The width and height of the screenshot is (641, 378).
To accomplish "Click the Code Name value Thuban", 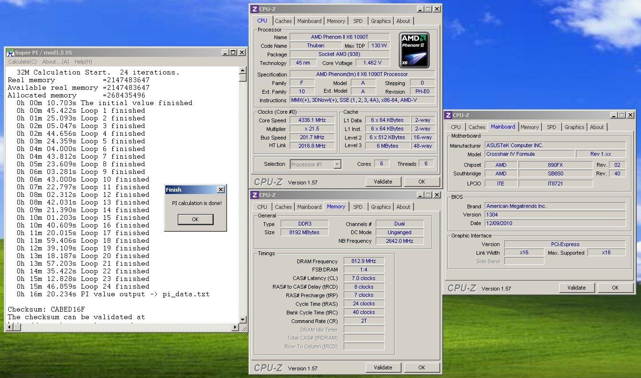I will [x=315, y=45].
